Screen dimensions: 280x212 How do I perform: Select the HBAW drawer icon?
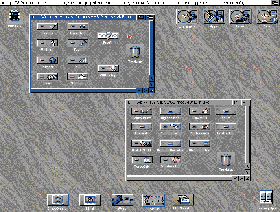(x=226, y=111)
